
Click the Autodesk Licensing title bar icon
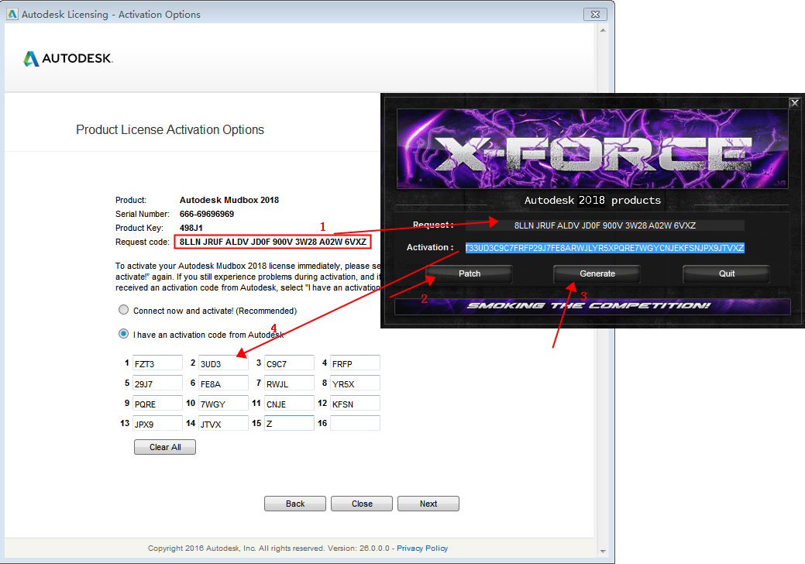click(12, 14)
